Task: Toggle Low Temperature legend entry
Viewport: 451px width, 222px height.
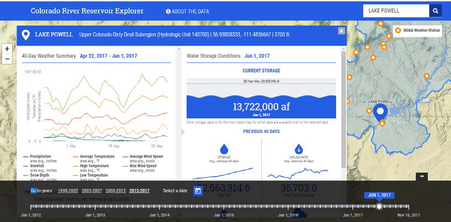Action: [91, 177]
